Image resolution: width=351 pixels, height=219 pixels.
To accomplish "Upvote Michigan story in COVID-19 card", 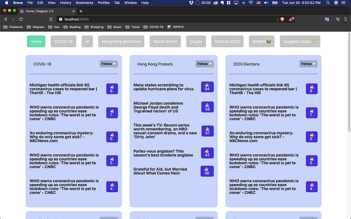I will (112, 89).
